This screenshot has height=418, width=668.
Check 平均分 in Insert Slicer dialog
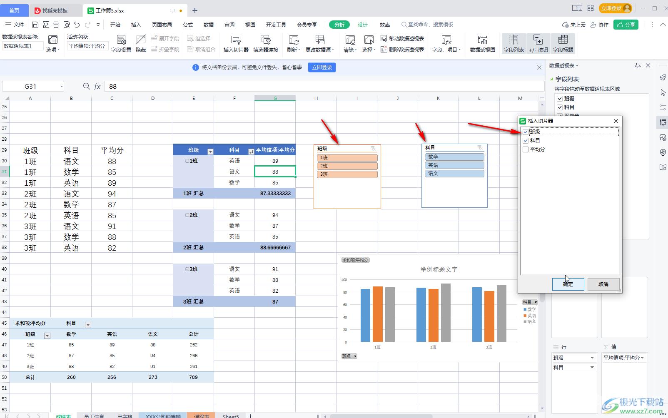pyautogui.click(x=526, y=149)
